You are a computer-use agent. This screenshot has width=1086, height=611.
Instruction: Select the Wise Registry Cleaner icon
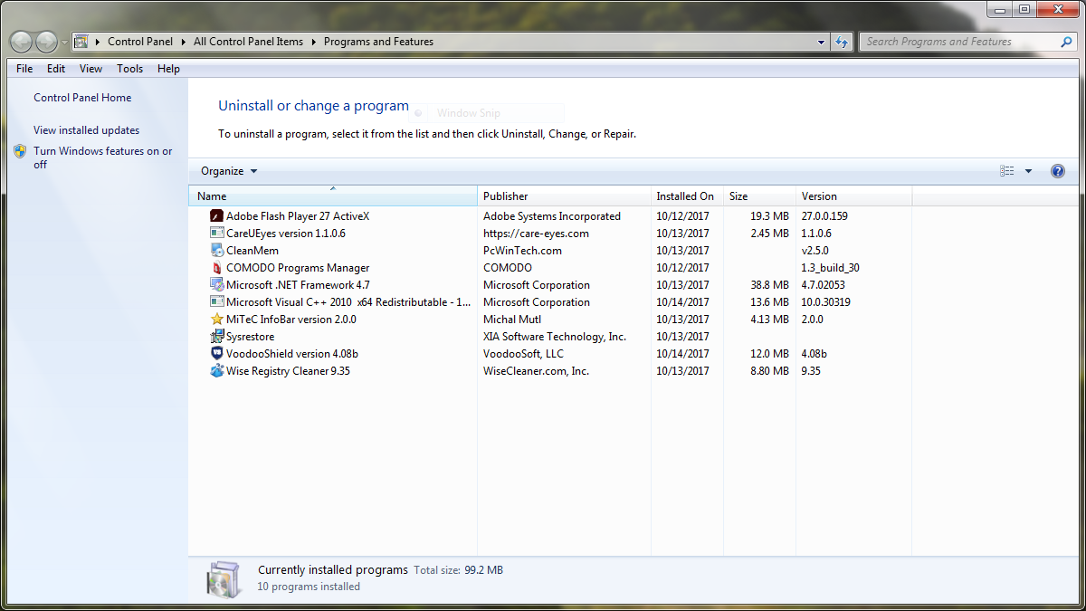[x=216, y=371]
